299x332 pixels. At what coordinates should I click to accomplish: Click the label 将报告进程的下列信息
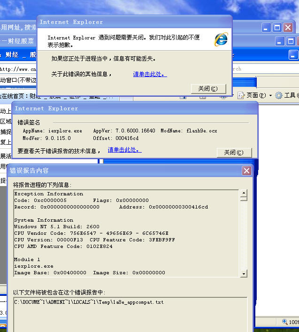42,185
